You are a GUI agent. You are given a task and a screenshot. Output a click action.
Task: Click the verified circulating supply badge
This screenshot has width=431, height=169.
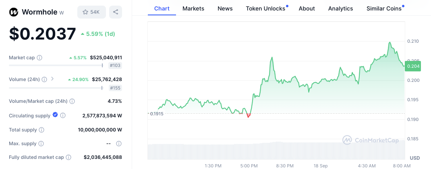55,115
